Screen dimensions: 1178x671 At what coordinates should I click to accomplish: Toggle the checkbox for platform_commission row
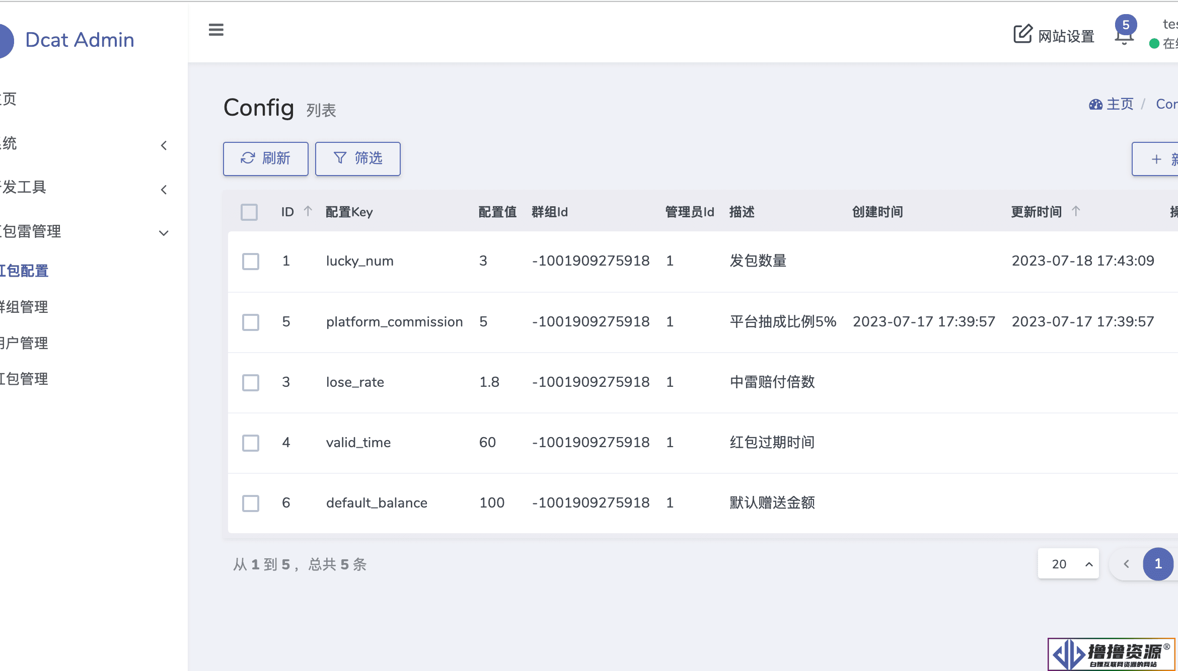tap(251, 321)
